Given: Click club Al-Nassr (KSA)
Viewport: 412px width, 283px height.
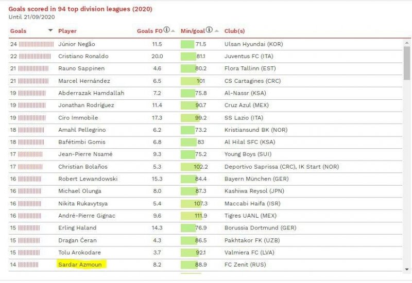Looking at the screenshot, I should point(245,93).
